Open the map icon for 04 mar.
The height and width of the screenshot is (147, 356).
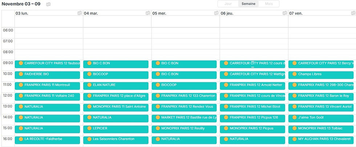[148, 13]
